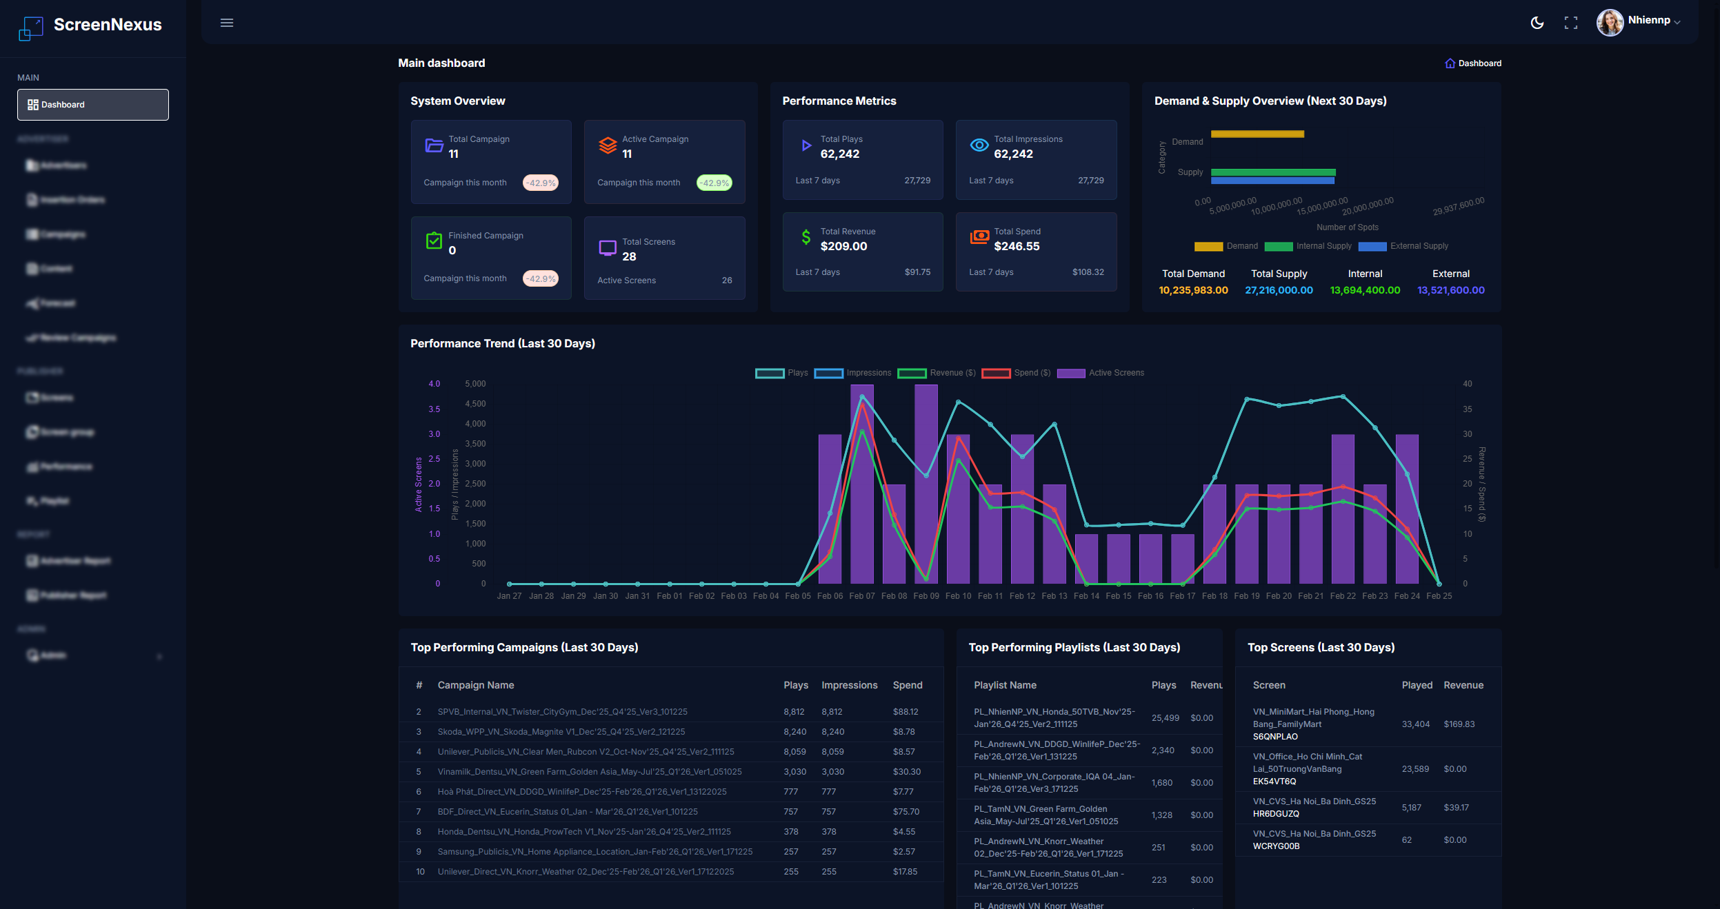This screenshot has height=909, width=1720.
Task: Click the fullscreen icon in header
Action: pyautogui.click(x=1570, y=23)
